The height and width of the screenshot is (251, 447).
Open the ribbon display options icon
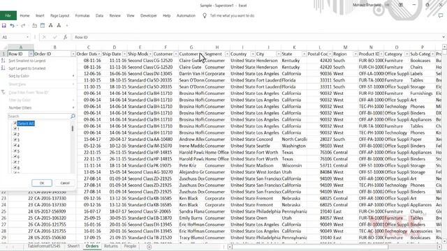coord(400,5)
